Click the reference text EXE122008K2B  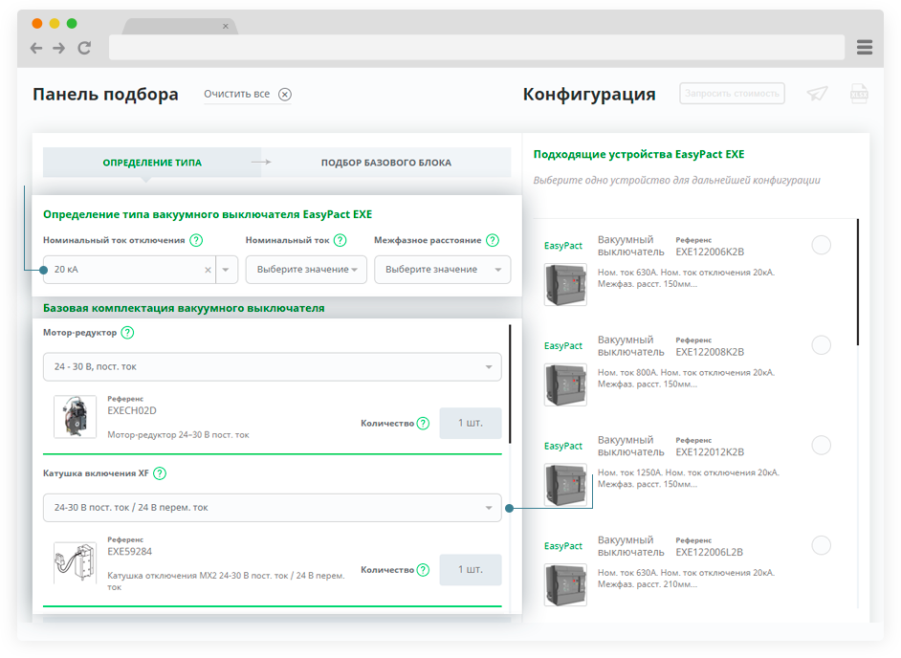pyautogui.click(x=710, y=352)
